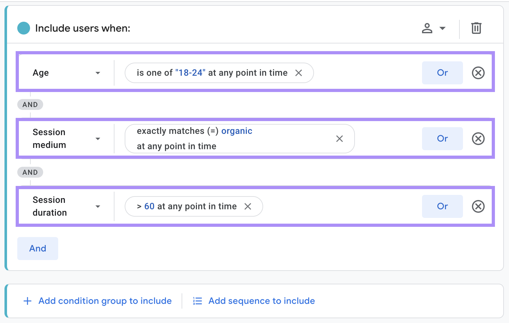Click Or on the Age condition row
This screenshot has width=509, height=323.
click(442, 73)
